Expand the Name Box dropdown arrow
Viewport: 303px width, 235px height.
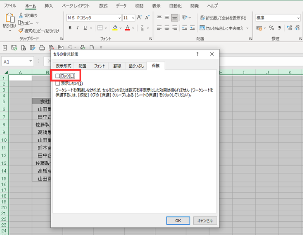[x=31, y=61]
